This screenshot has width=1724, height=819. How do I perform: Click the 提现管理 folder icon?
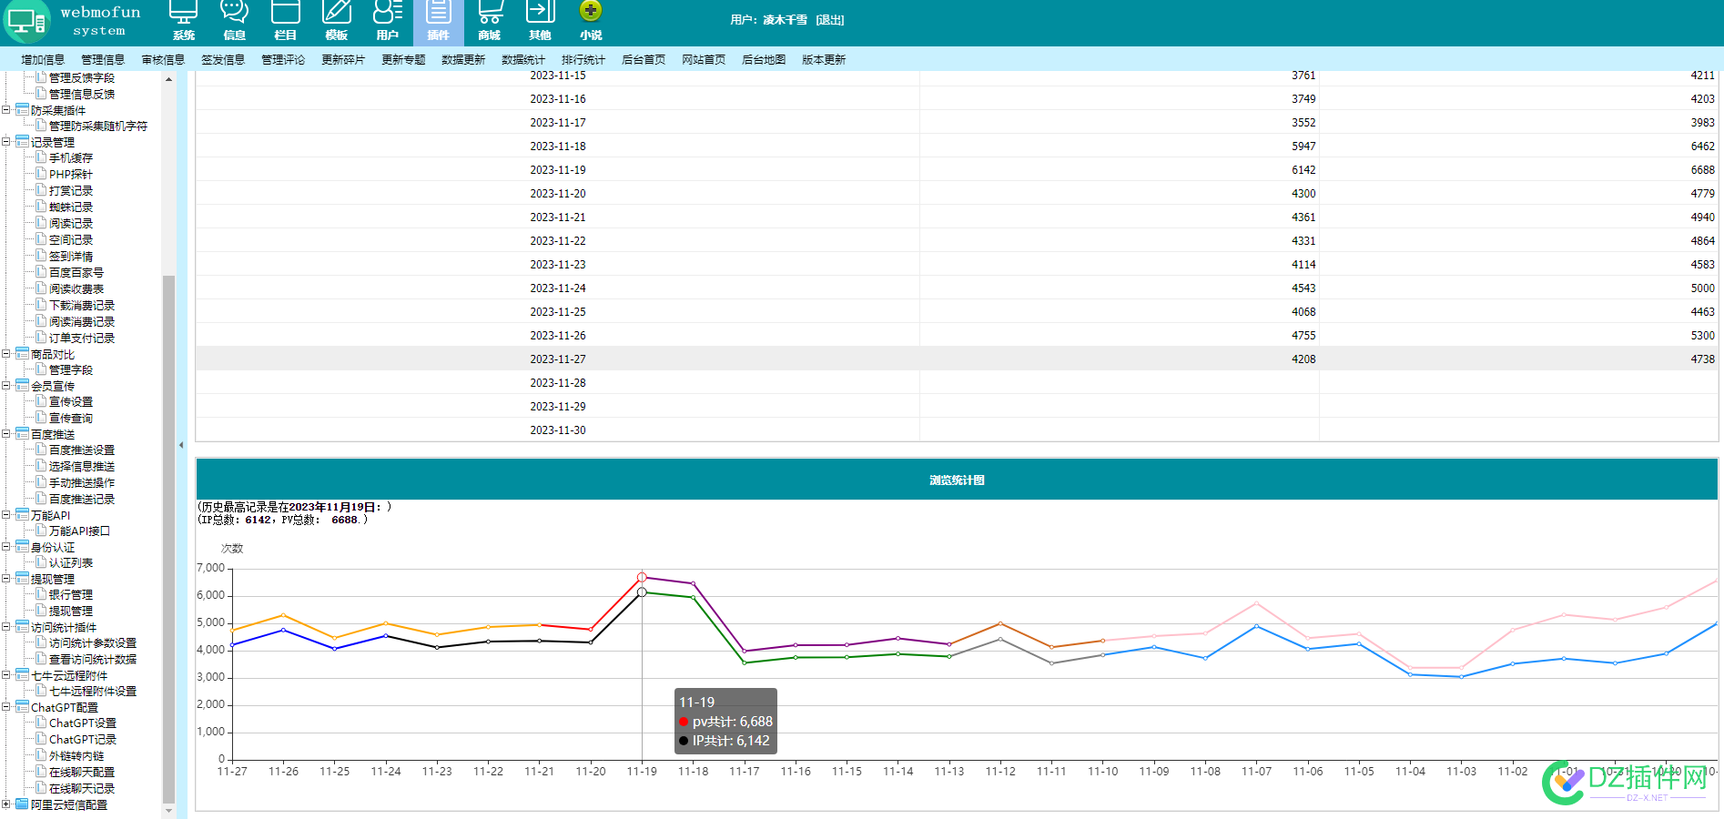[x=22, y=578]
